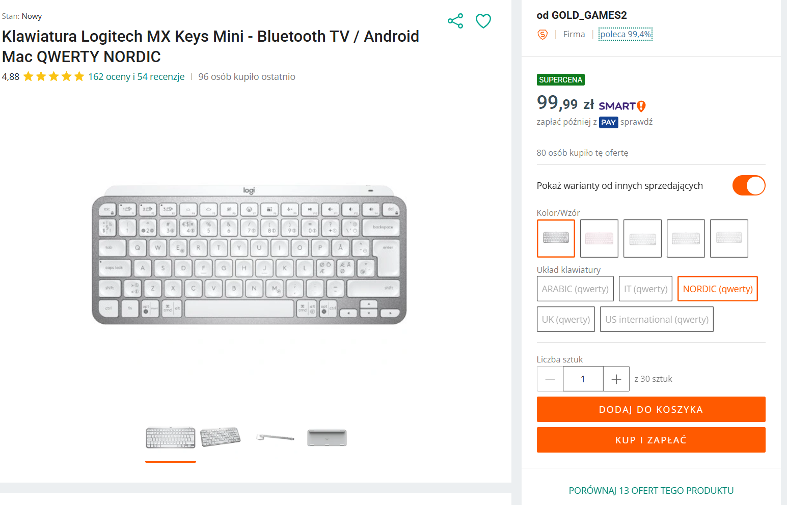Image resolution: width=787 pixels, height=505 pixels.
Task: Decrease the quantity with the minus button
Action: 550,379
